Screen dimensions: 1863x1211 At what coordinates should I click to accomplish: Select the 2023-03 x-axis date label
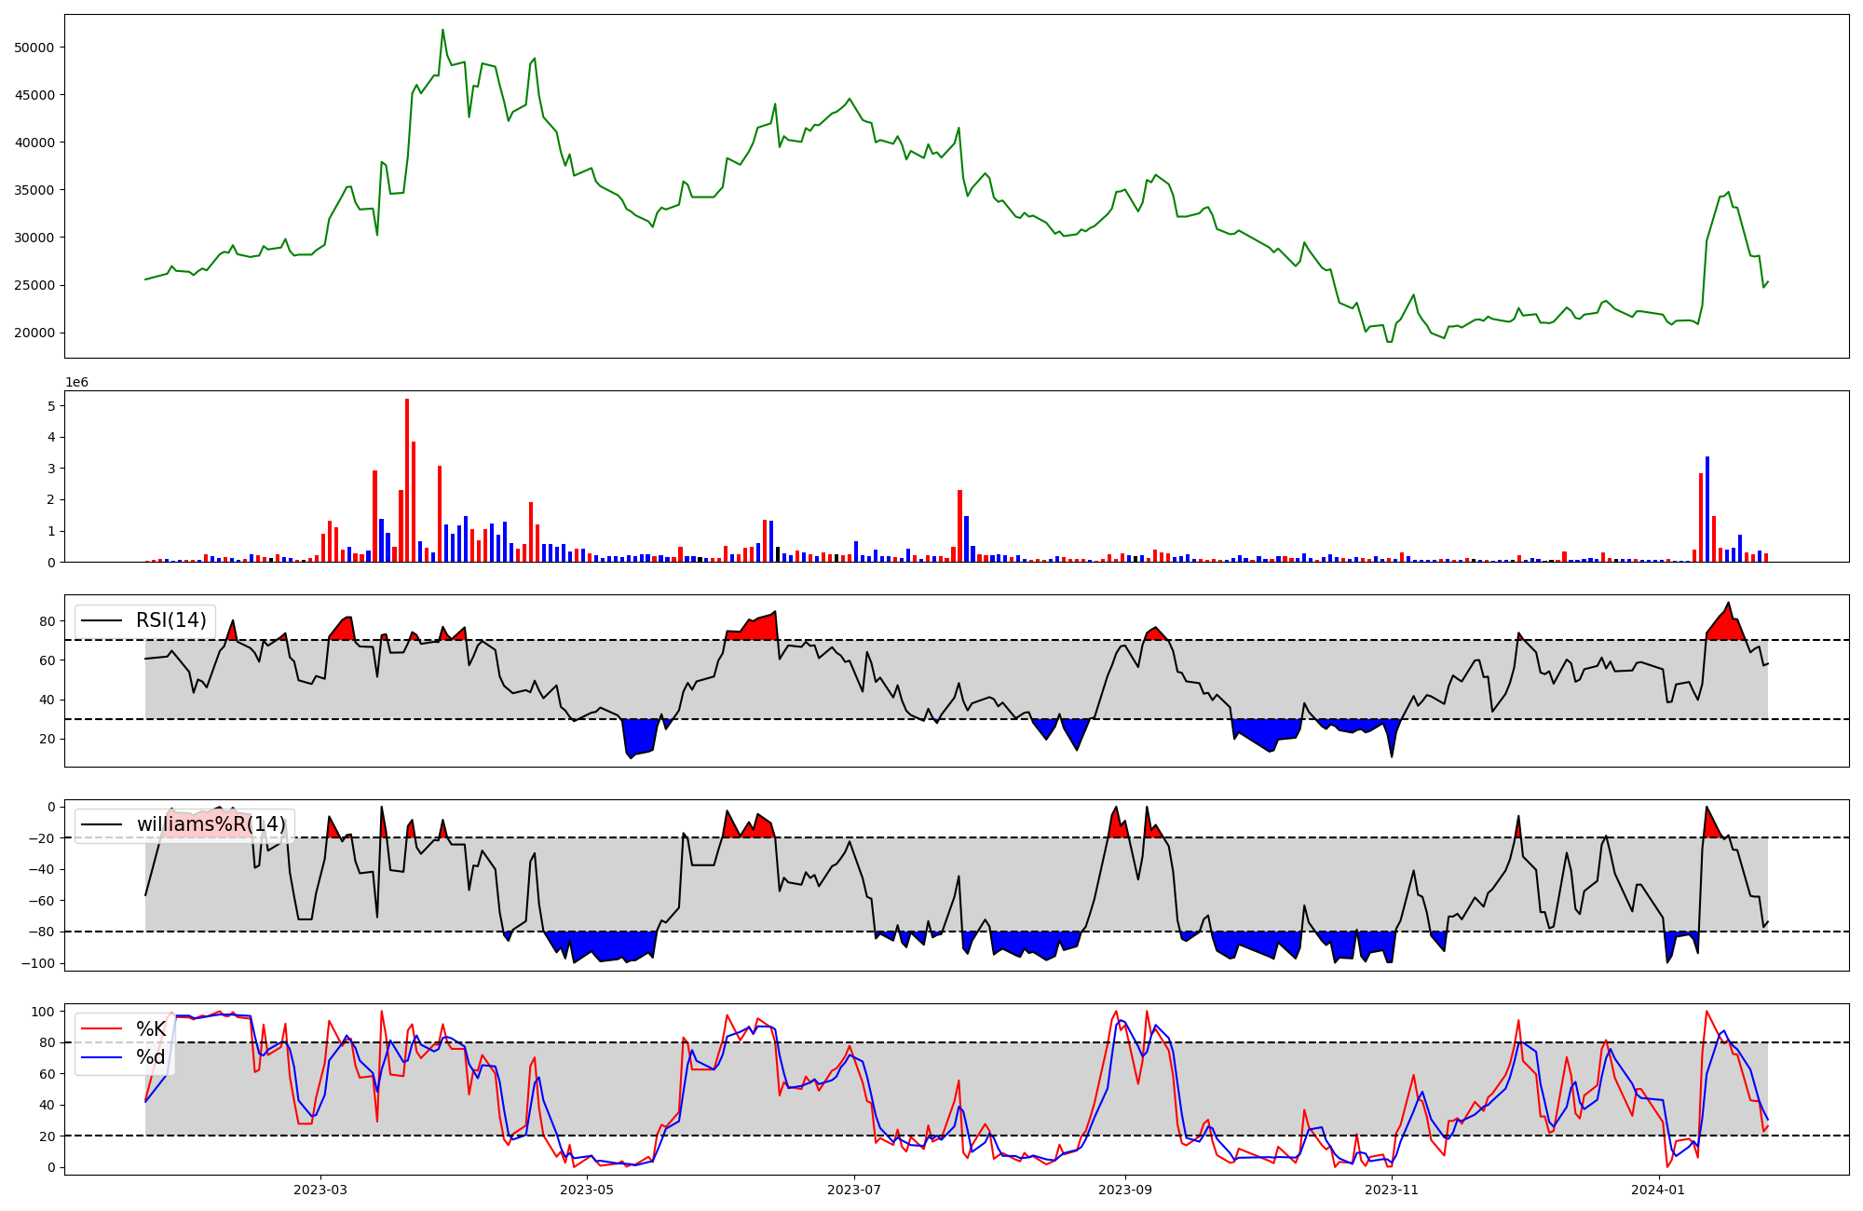(x=320, y=1190)
